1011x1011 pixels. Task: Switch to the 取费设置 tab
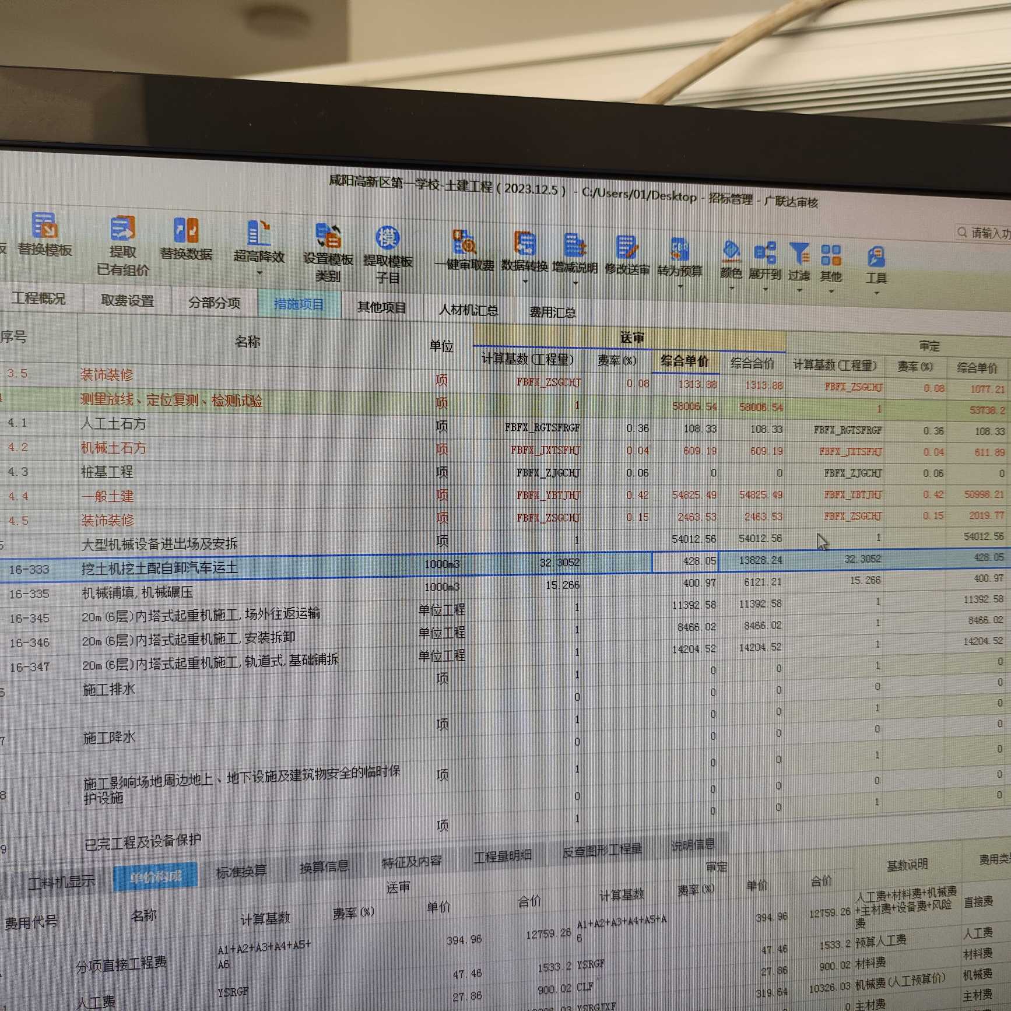click(128, 301)
